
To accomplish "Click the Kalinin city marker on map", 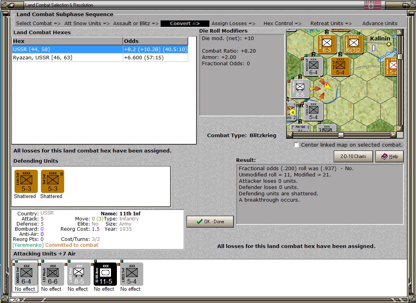I will tap(389, 44).
